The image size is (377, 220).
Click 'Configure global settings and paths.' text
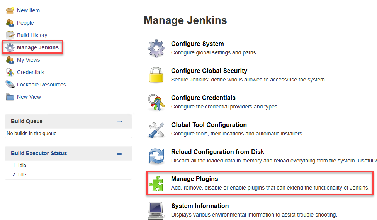tap(214, 52)
